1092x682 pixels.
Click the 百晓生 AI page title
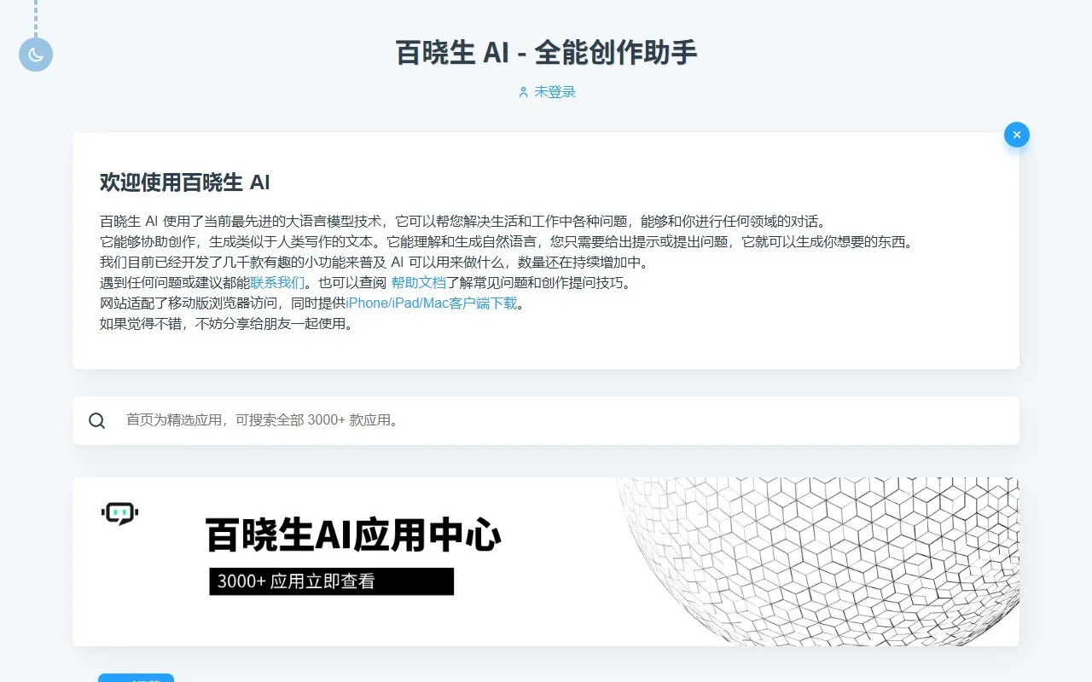coord(546,52)
